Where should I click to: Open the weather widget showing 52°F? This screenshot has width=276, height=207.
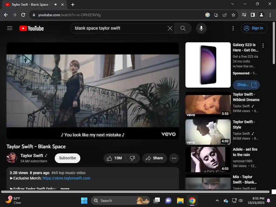(x=13, y=201)
